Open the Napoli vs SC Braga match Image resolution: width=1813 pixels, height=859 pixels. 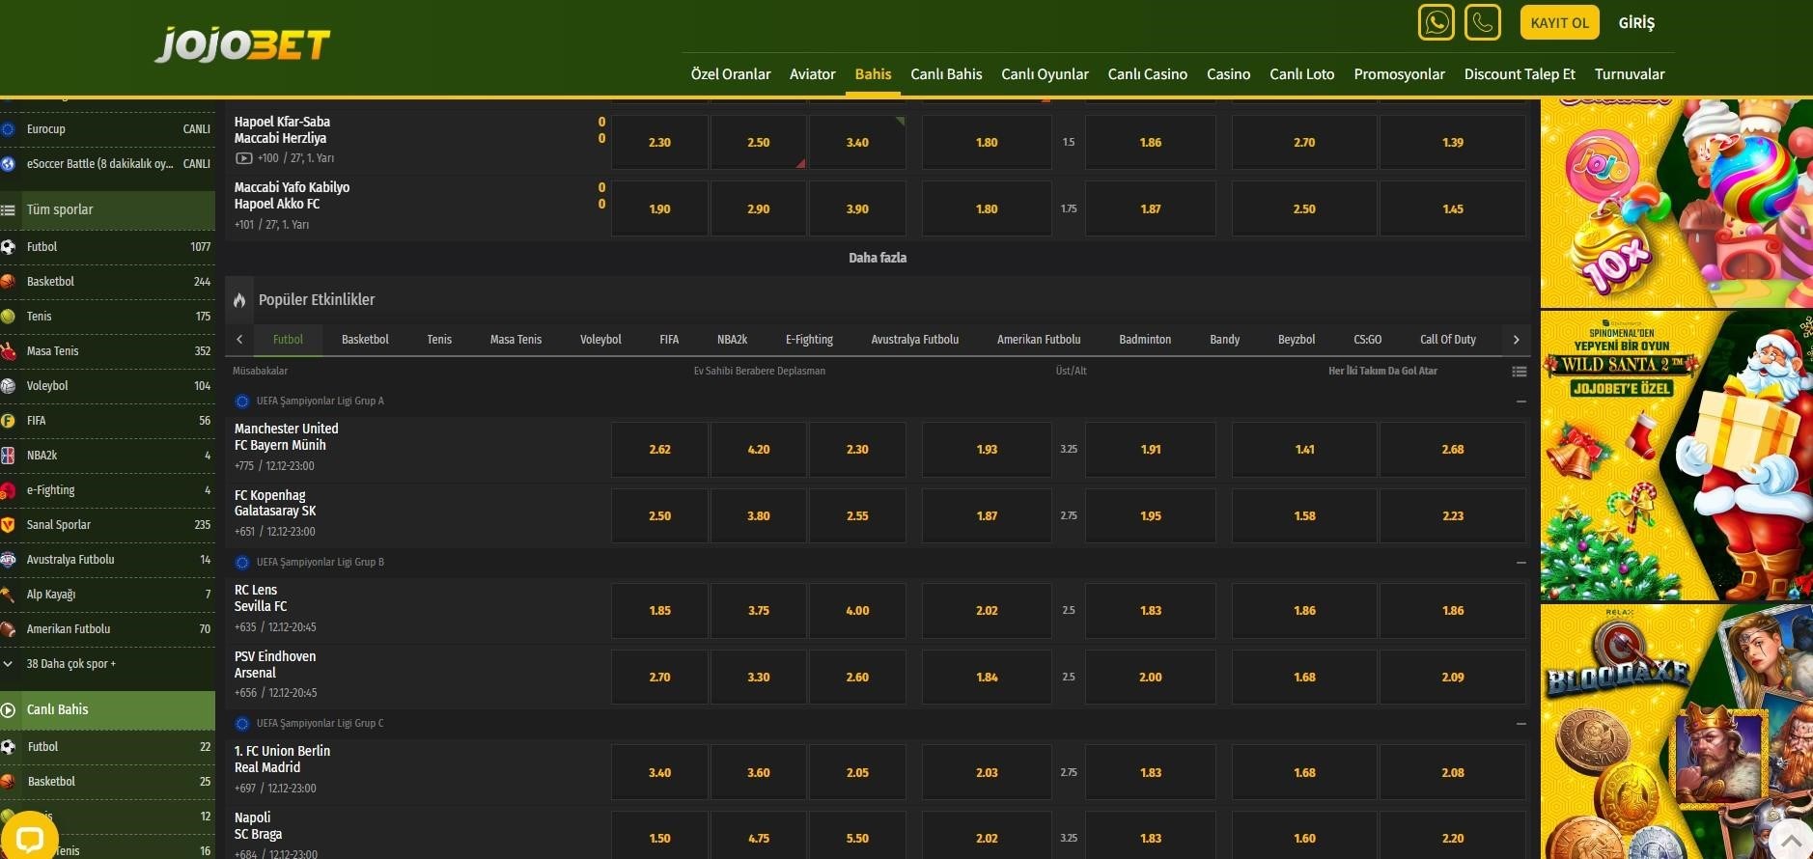click(x=258, y=826)
